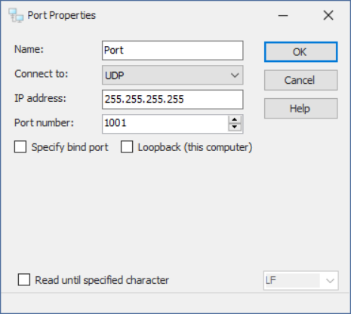Minimize the Port Properties dialog
351x314 pixels.
283,16
